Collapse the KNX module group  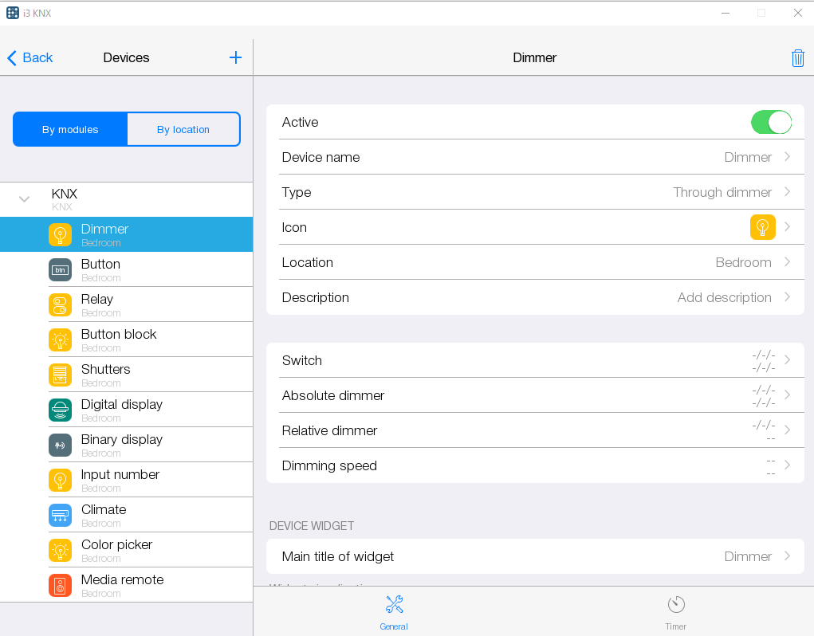24,199
